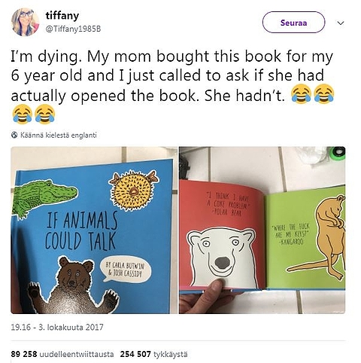
Task: Click the tweet text starting "I'm dying"
Action: pos(173,87)
